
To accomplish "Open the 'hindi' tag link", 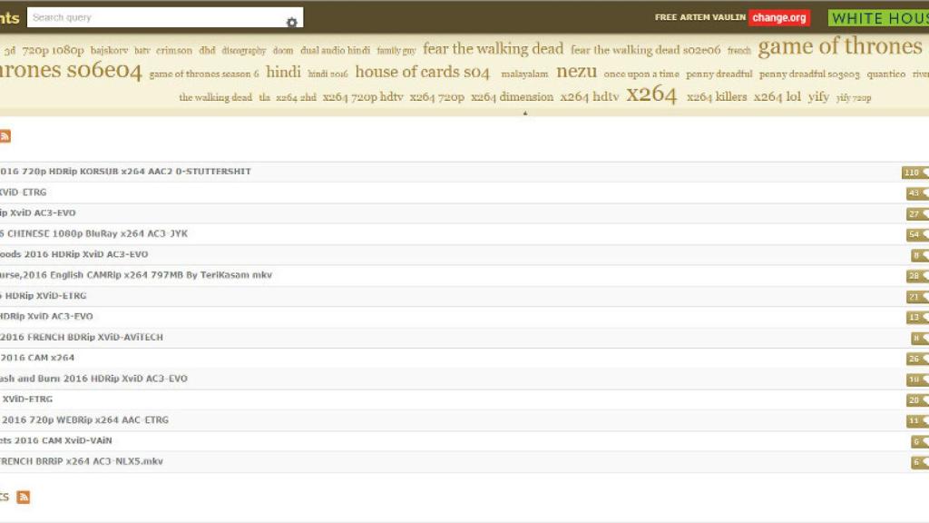I will [284, 71].
